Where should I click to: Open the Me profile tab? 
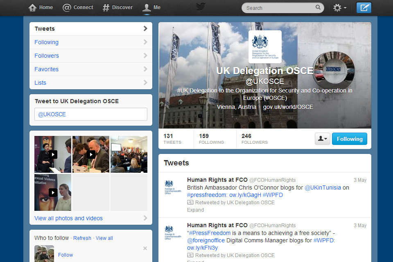pyautogui.click(x=151, y=7)
